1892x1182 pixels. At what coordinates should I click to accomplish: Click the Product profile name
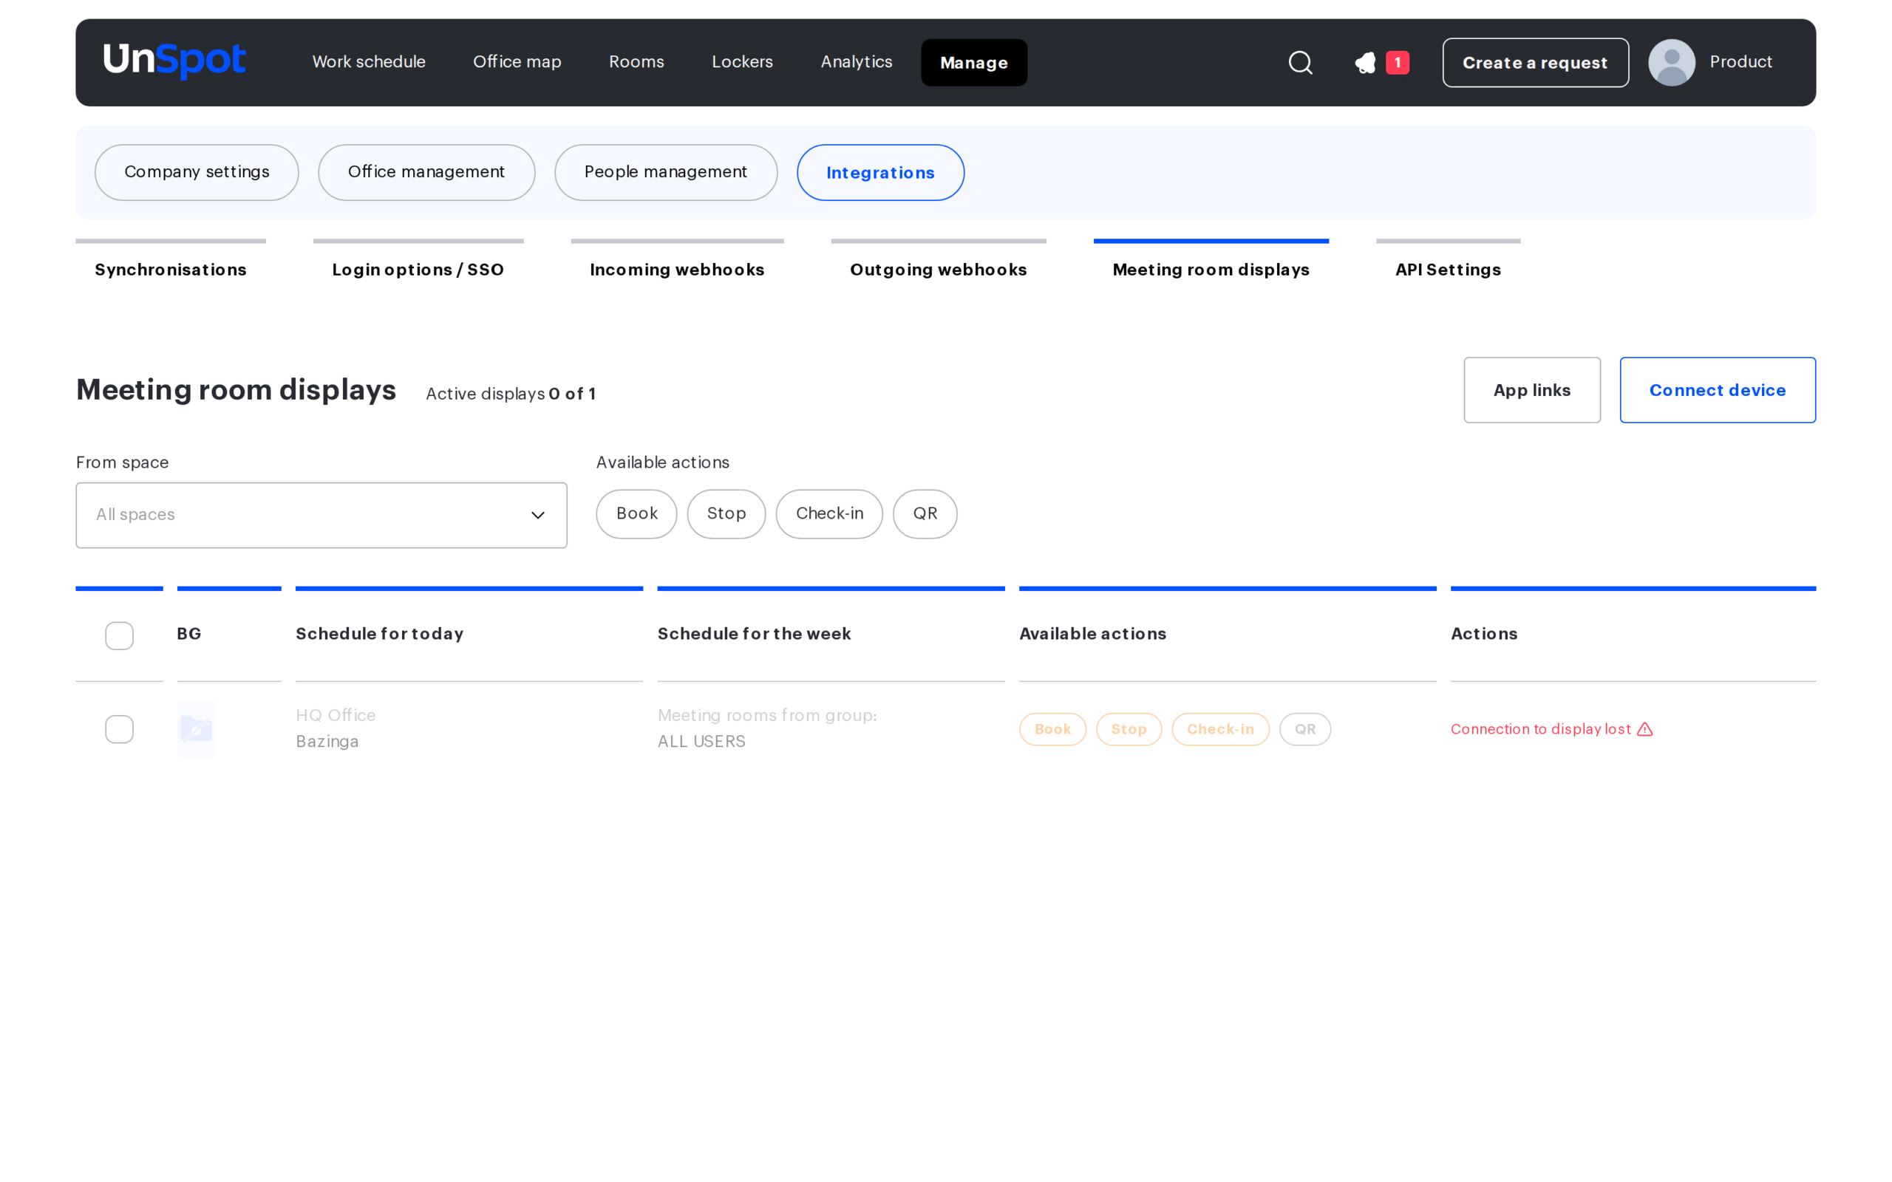click(1740, 62)
